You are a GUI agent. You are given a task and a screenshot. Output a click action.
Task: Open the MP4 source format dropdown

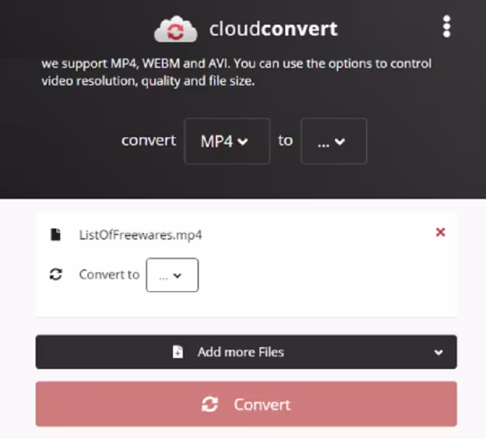click(227, 141)
